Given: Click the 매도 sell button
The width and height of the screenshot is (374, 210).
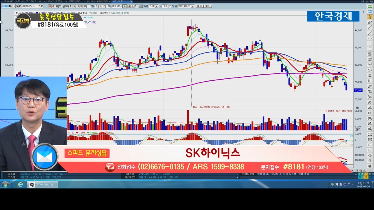Looking at the screenshot, I should (208, 6).
